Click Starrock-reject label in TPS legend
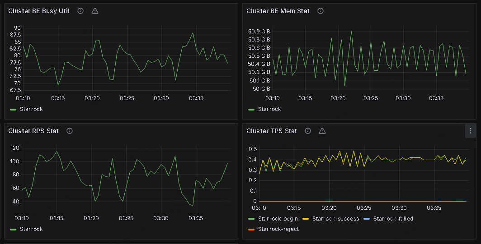 [278, 229]
